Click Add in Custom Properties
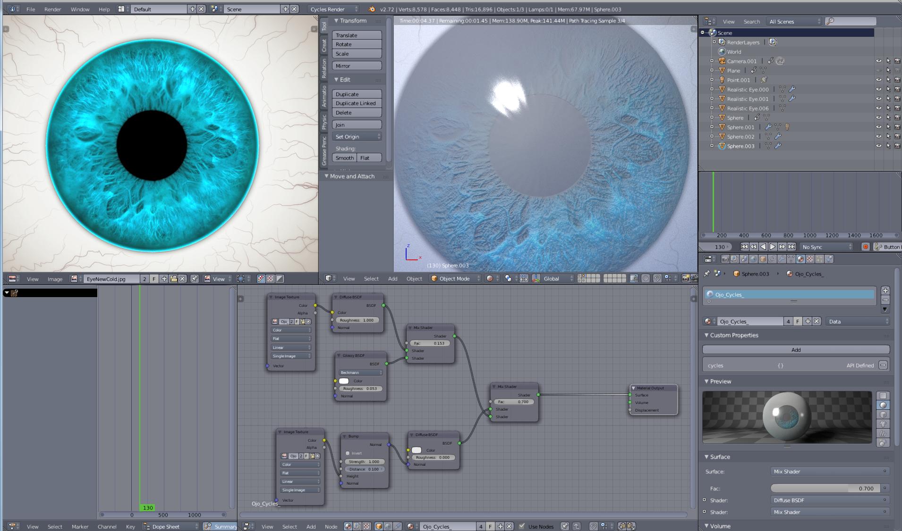 pos(796,349)
